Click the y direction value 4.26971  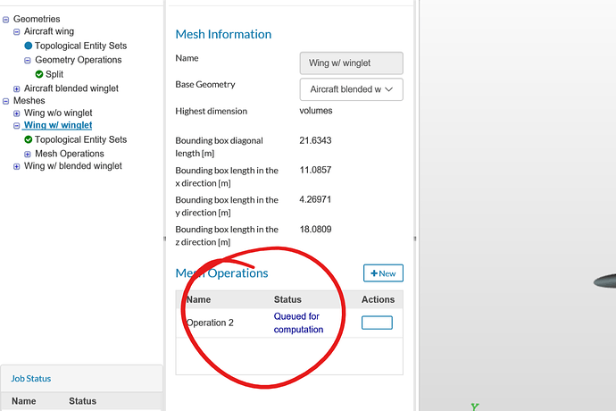(315, 199)
